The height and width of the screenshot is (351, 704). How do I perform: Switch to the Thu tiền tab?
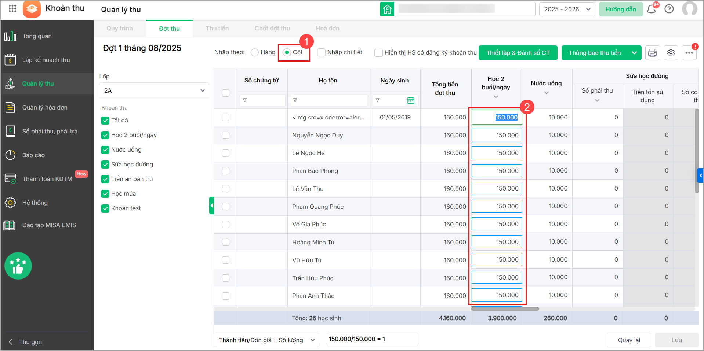click(x=217, y=29)
